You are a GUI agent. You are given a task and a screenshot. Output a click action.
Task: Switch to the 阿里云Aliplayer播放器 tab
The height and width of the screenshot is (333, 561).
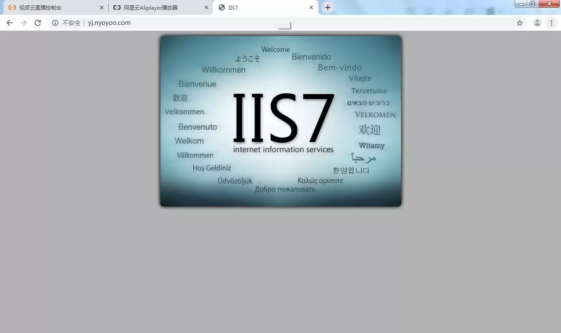point(160,7)
